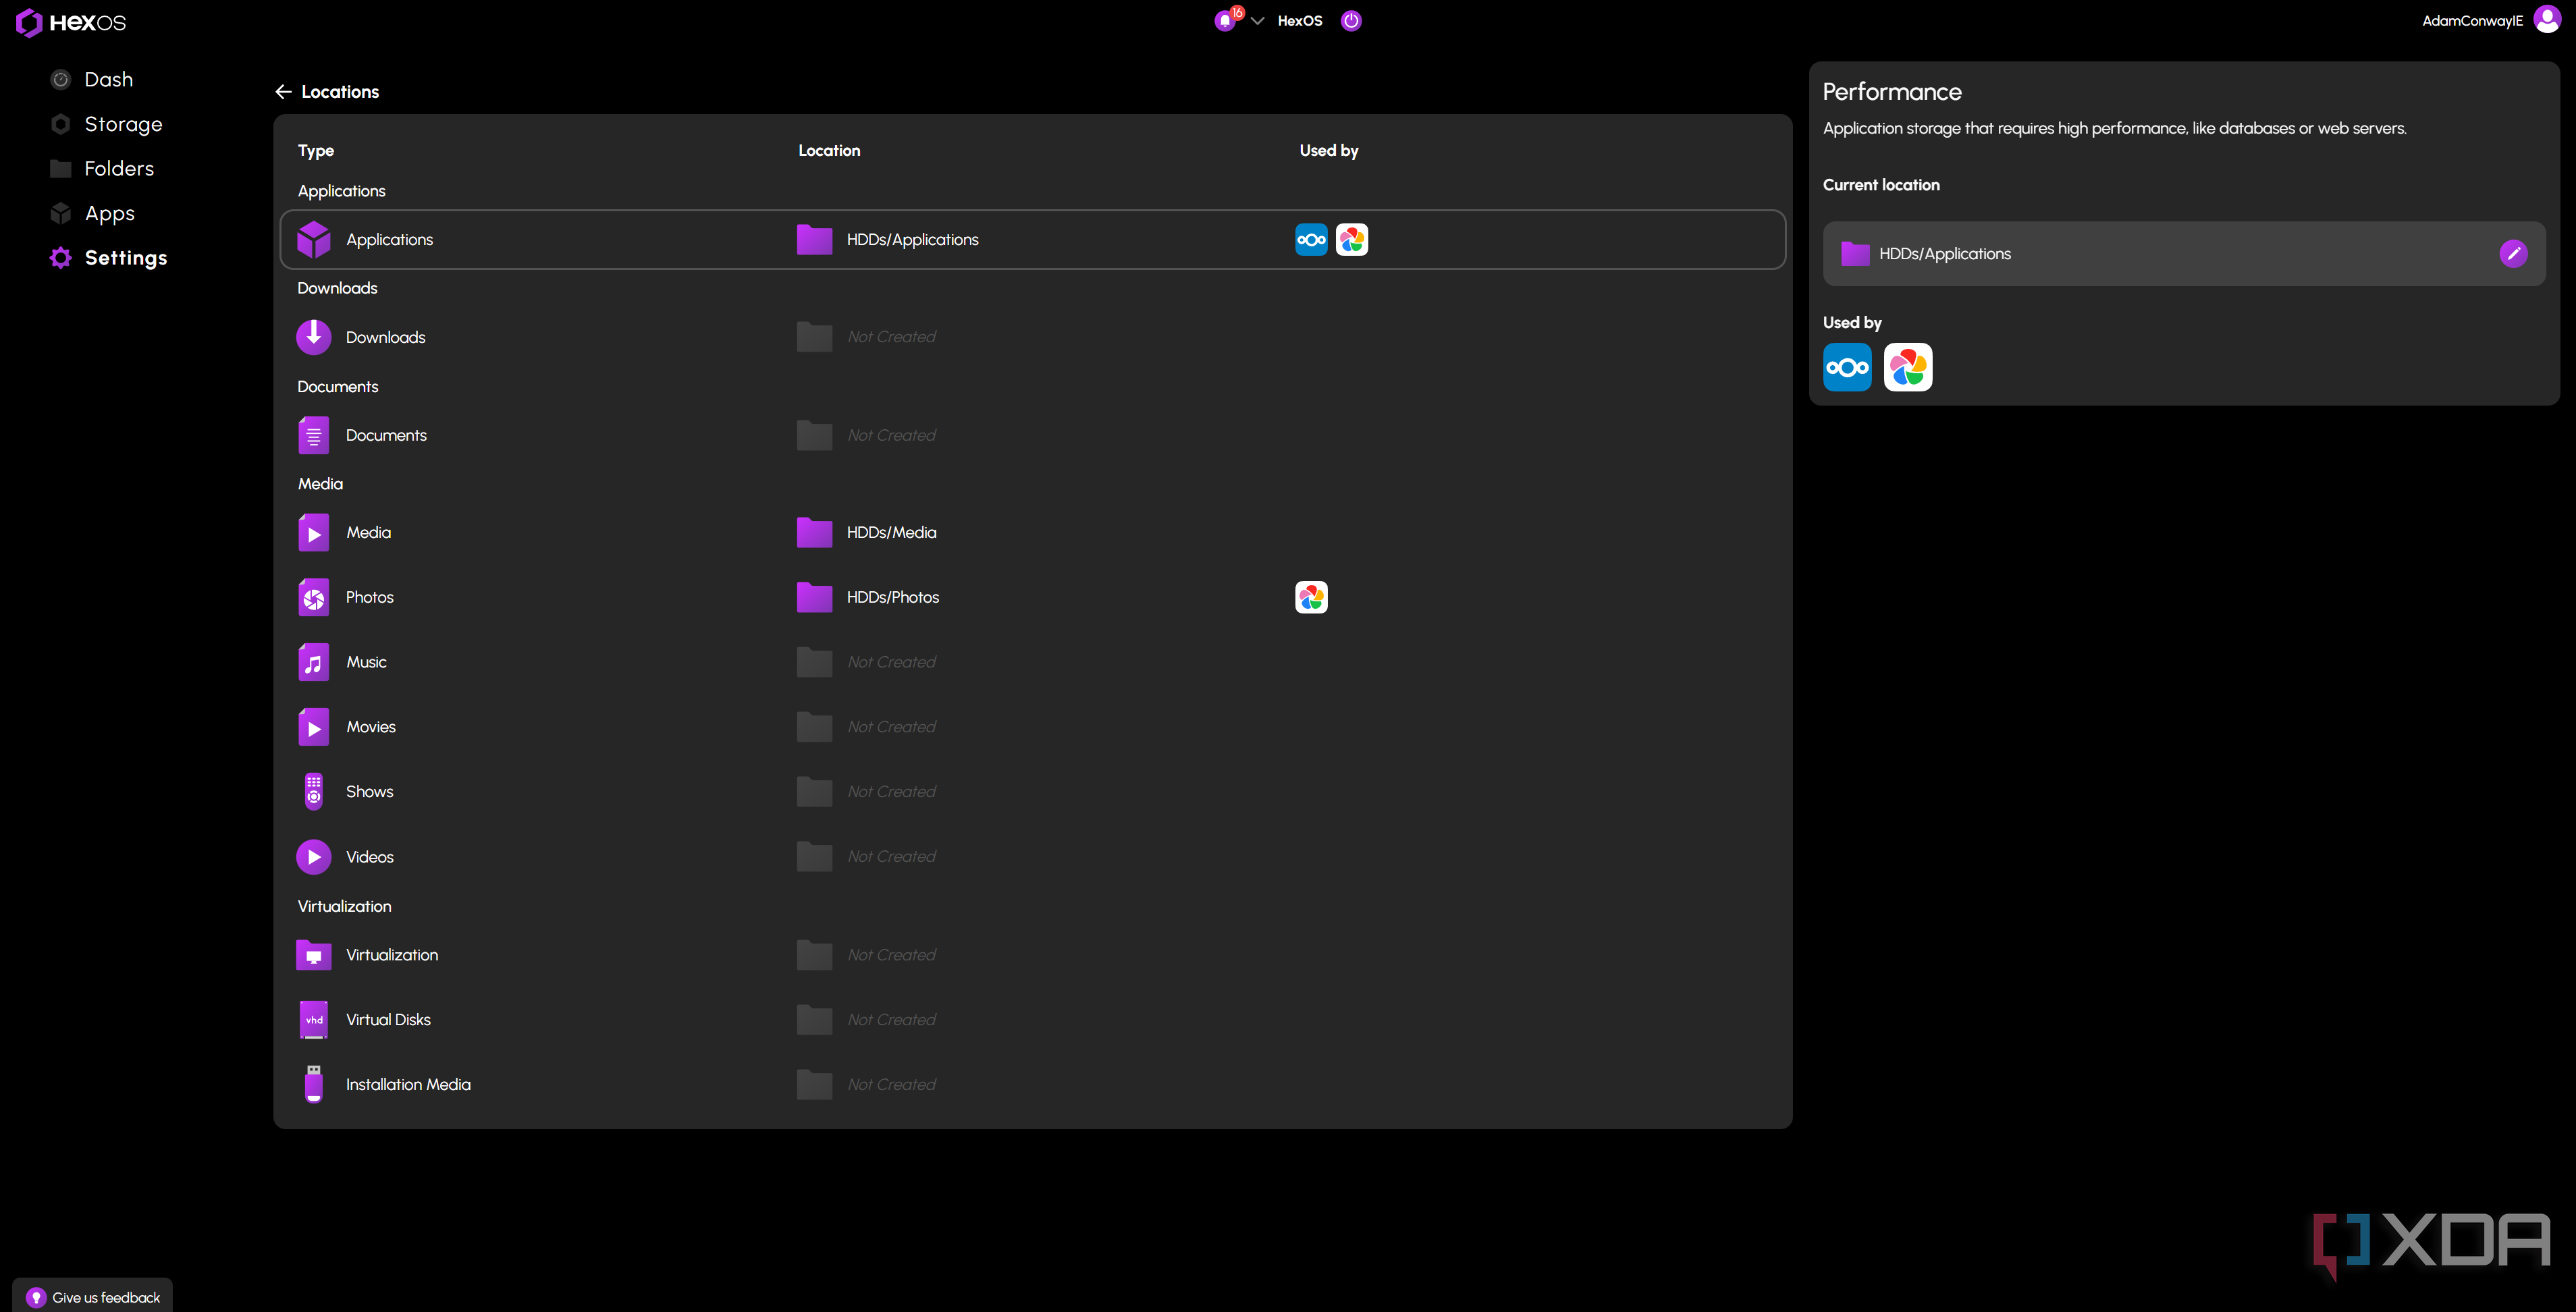Viewport: 2576px width, 1312px height.
Task: Select the Videos location row
Action: [1032, 857]
